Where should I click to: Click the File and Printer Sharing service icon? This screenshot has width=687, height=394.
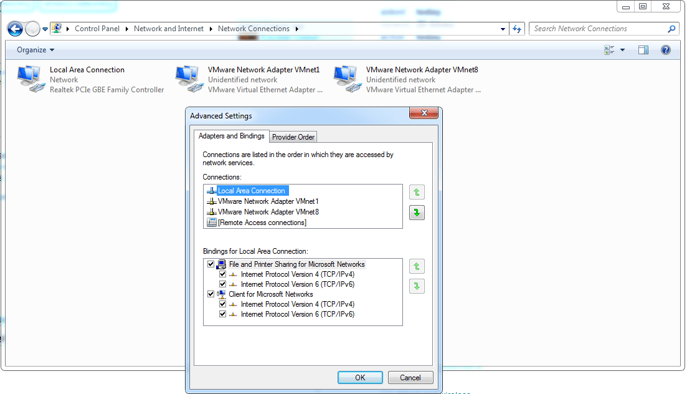pos(221,264)
